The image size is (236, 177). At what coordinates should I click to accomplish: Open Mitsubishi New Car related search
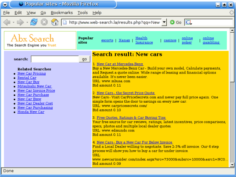pos(35,86)
